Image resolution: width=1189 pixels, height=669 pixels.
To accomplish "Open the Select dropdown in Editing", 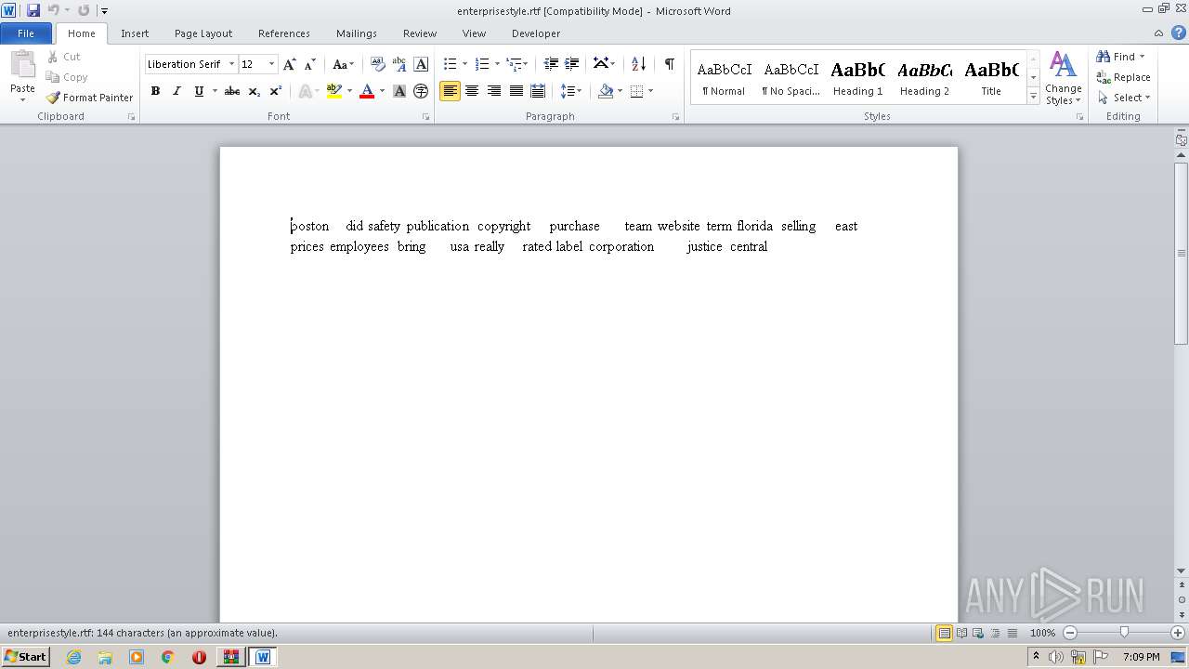I will point(1124,98).
